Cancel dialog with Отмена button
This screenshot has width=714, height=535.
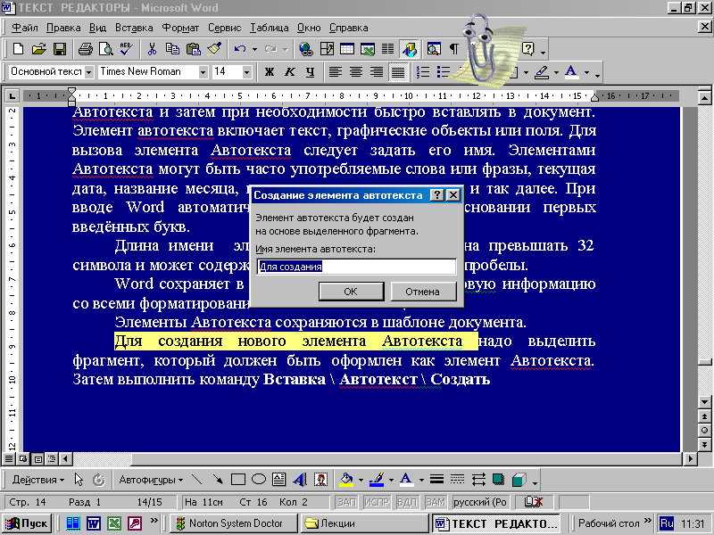(x=423, y=292)
